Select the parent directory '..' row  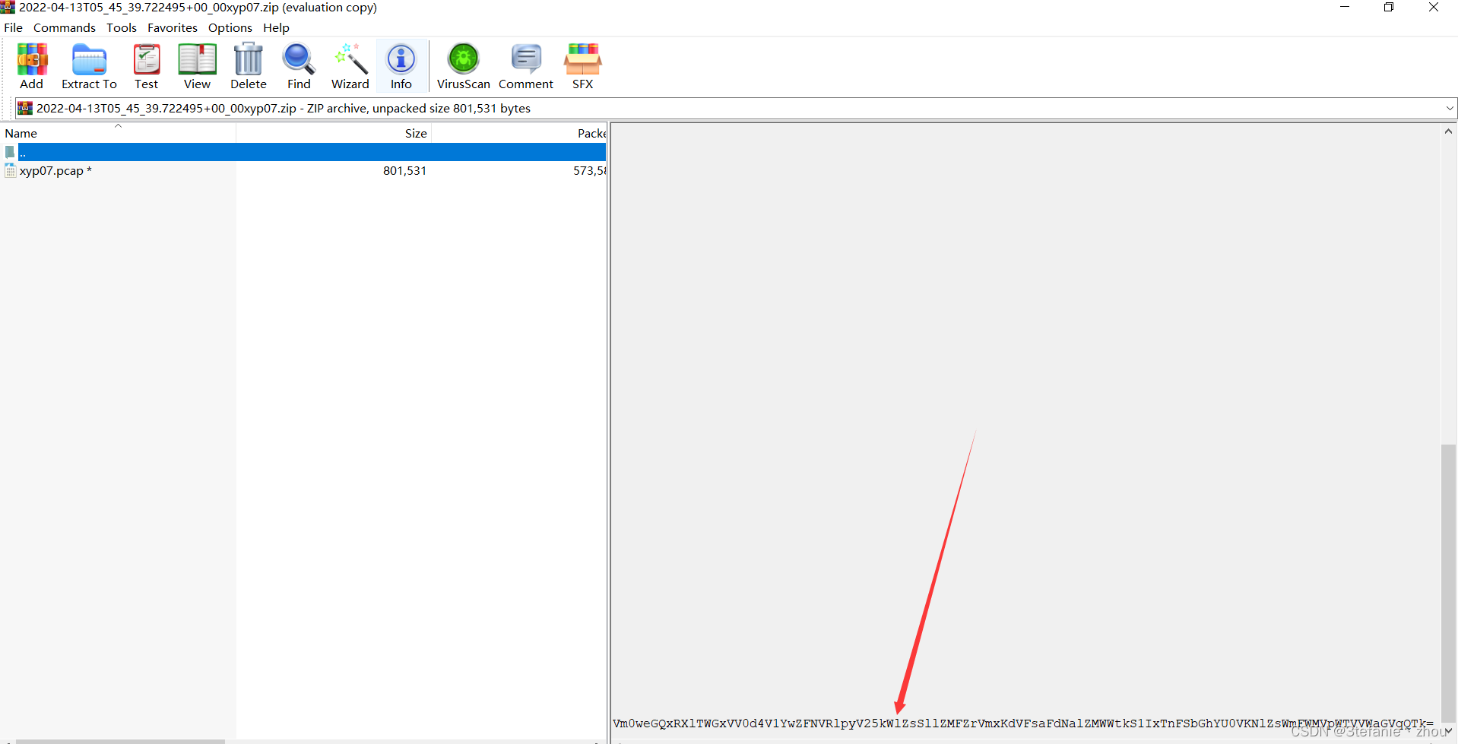[x=303, y=152]
